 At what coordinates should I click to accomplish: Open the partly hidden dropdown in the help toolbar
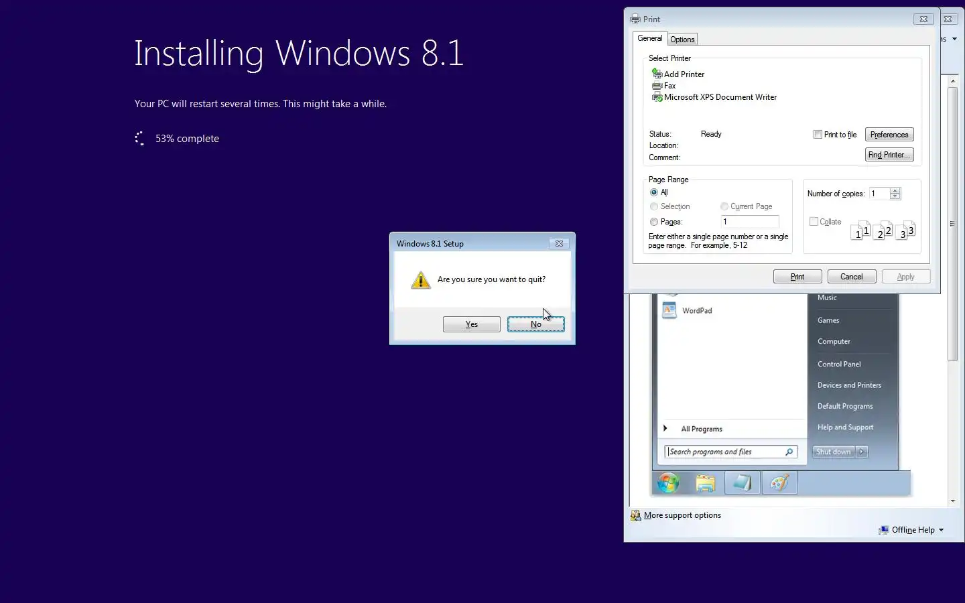[954, 39]
